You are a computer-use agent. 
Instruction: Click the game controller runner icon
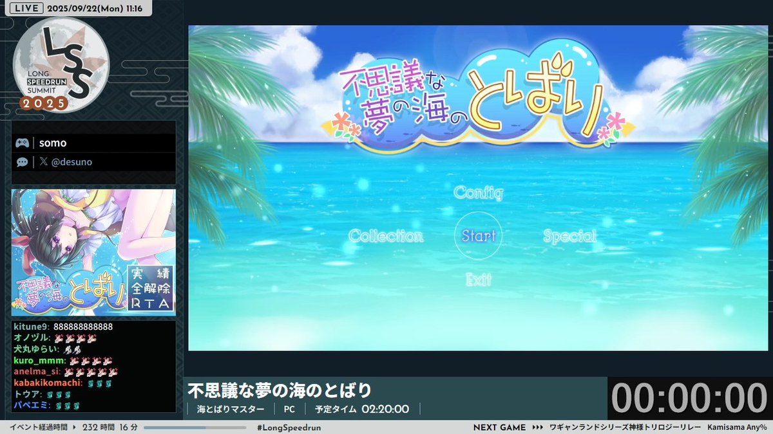pos(22,143)
